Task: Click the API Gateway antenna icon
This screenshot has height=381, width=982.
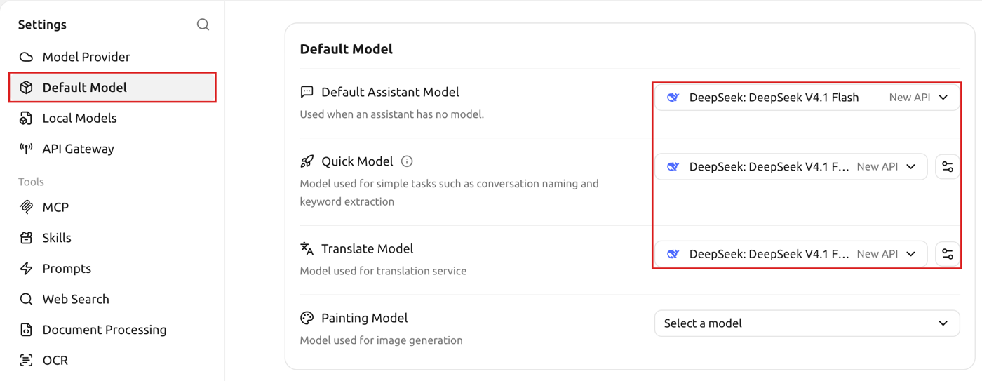Action: click(26, 149)
